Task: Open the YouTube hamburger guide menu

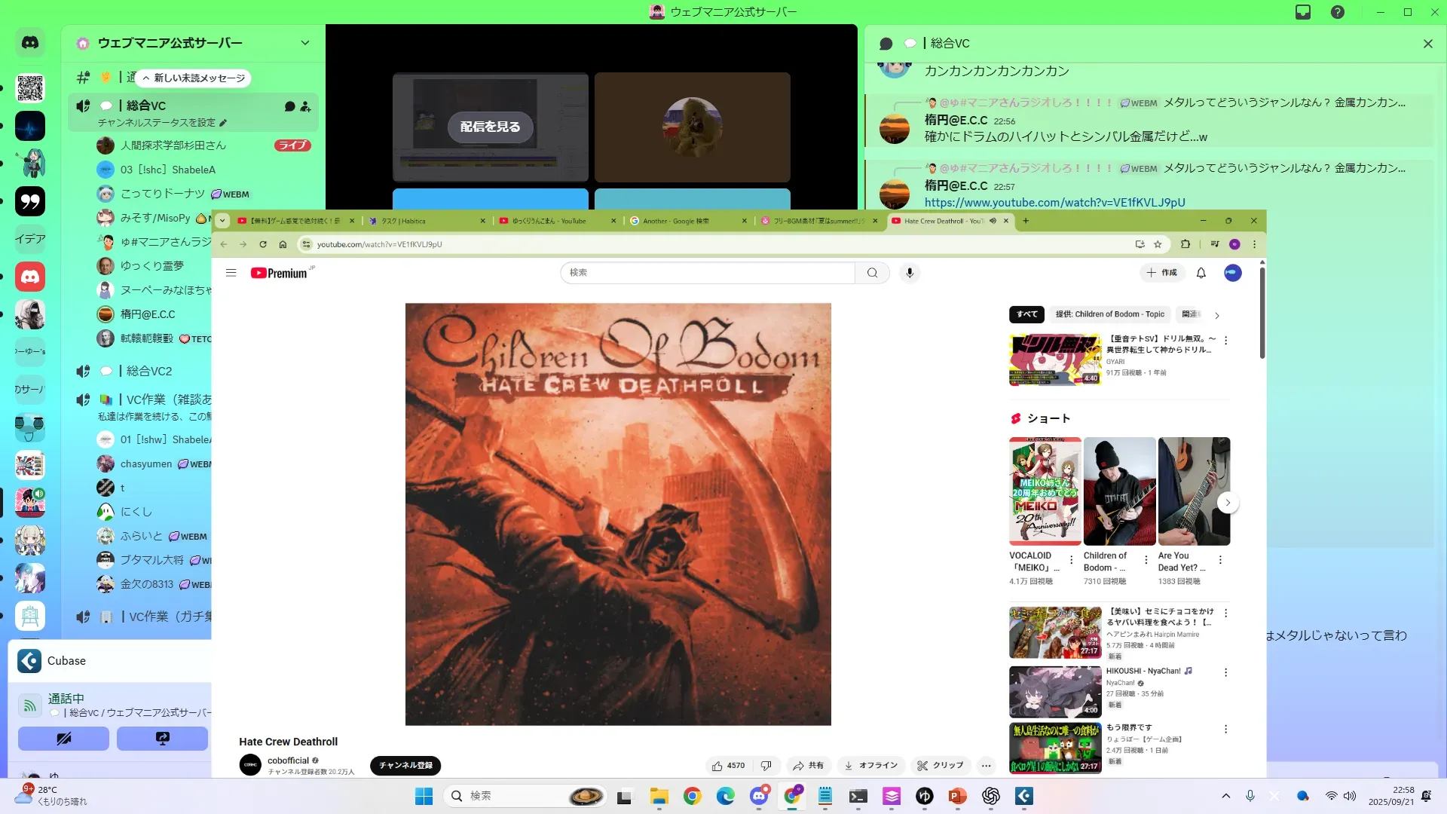Action: click(231, 273)
